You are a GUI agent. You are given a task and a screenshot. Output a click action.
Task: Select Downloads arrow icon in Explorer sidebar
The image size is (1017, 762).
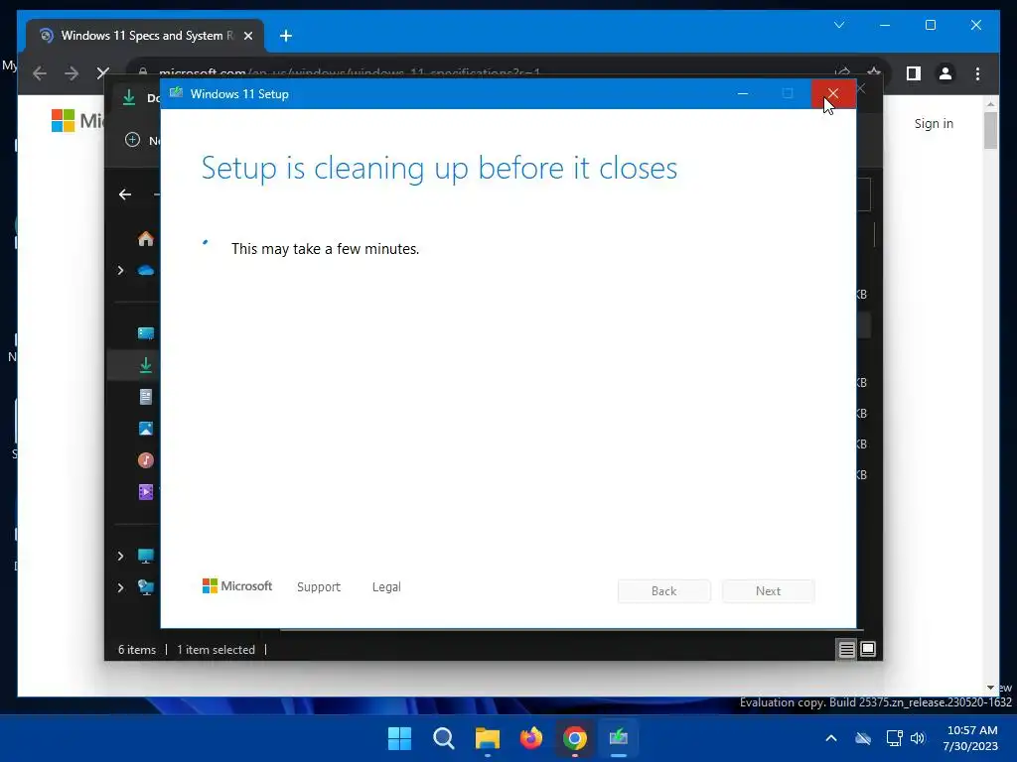coord(145,365)
